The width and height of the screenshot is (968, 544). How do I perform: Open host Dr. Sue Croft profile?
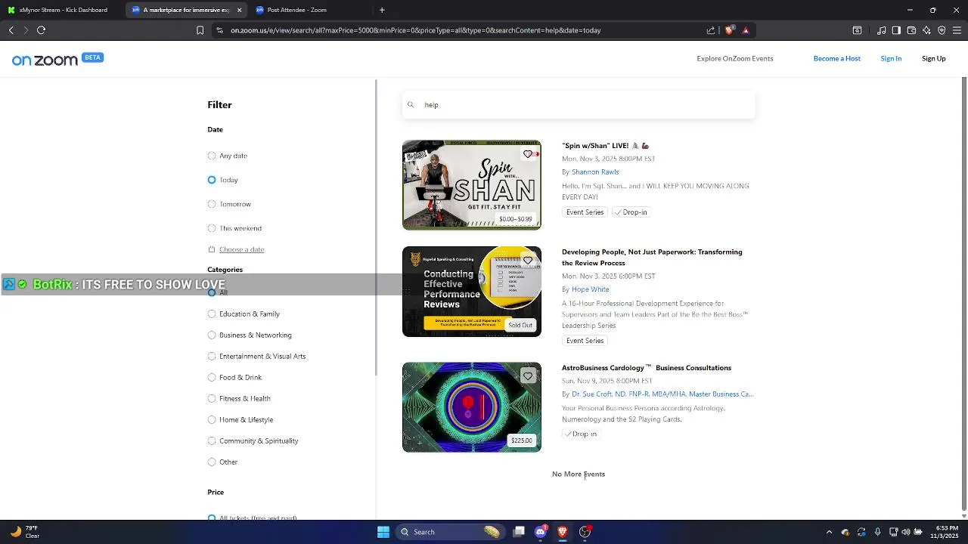tap(662, 394)
